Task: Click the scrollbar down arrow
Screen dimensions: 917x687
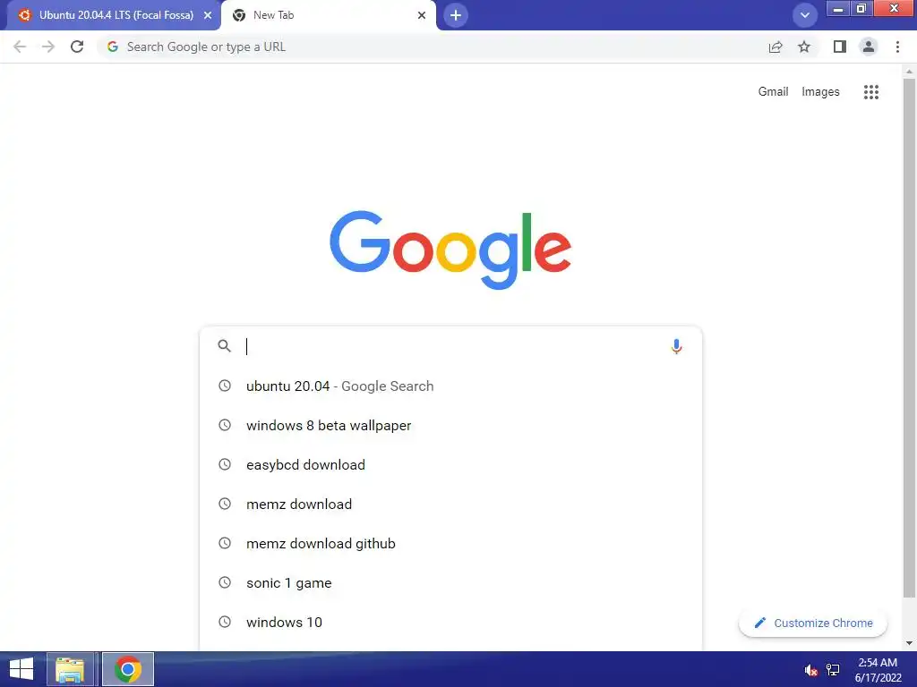Action: pos(909,643)
